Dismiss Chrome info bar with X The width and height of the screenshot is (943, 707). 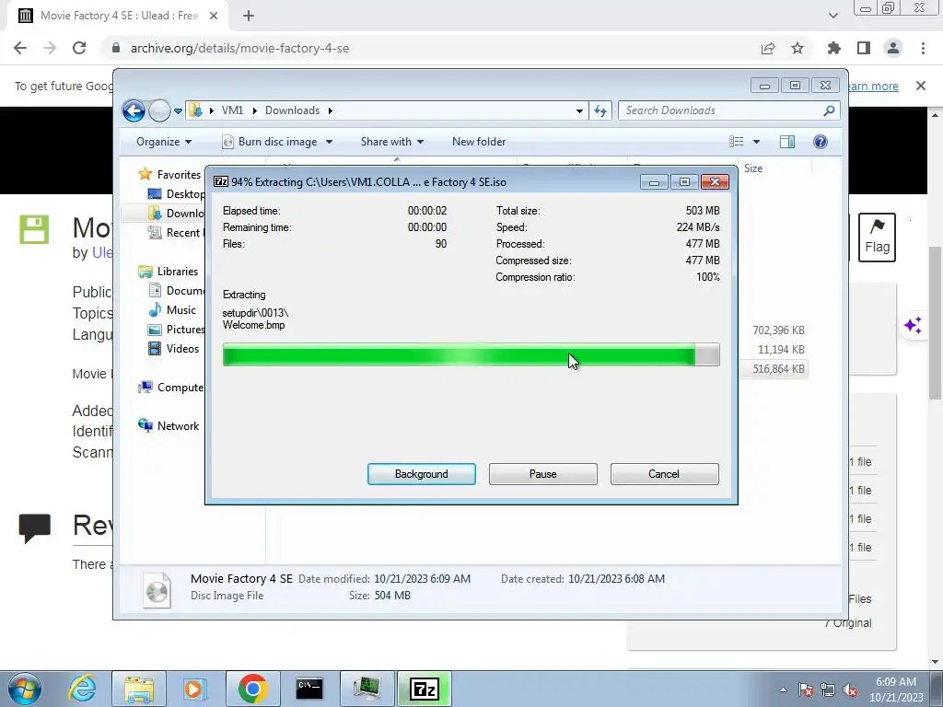click(920, 86)
